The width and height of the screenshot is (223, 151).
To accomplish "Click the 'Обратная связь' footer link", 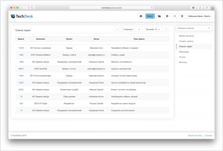I will [194, 135].
